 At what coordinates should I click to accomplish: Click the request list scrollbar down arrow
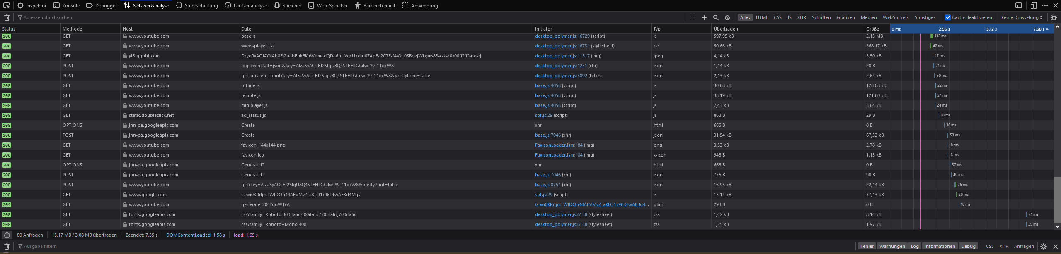click(x=1057, y=226)
